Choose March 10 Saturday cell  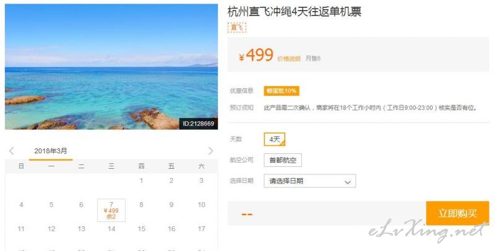202,205
